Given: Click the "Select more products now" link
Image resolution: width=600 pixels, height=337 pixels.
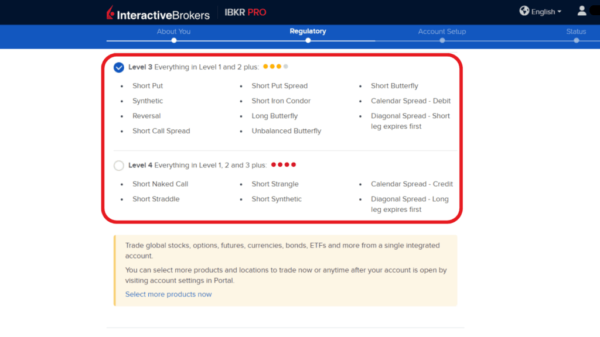Looking at the screenshot, I should coord(168,294).
